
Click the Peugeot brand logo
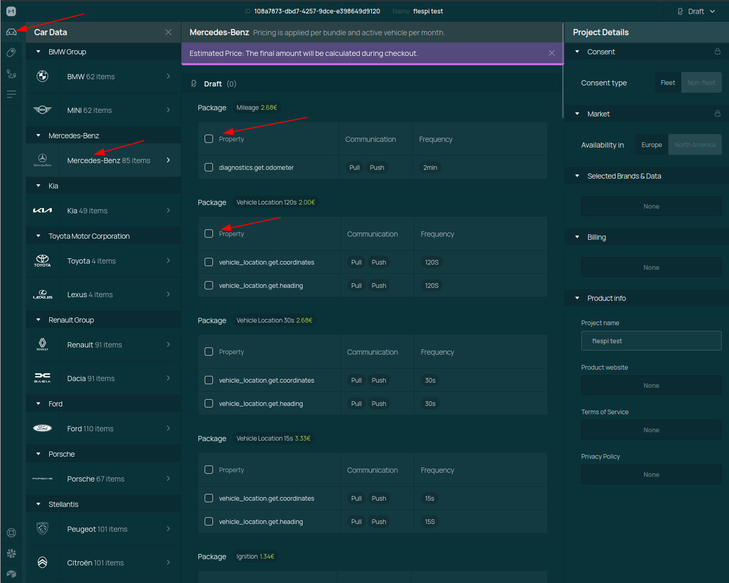pyautogui.click(x=42, y=529)
